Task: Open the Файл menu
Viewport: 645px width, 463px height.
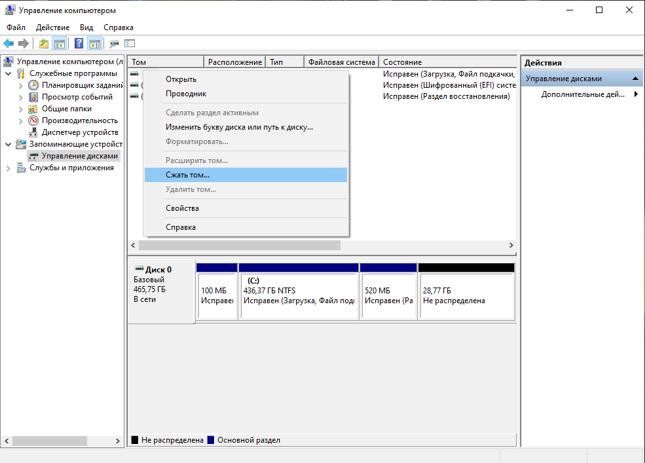Action: pyautogui.click(x=16, y=28)
